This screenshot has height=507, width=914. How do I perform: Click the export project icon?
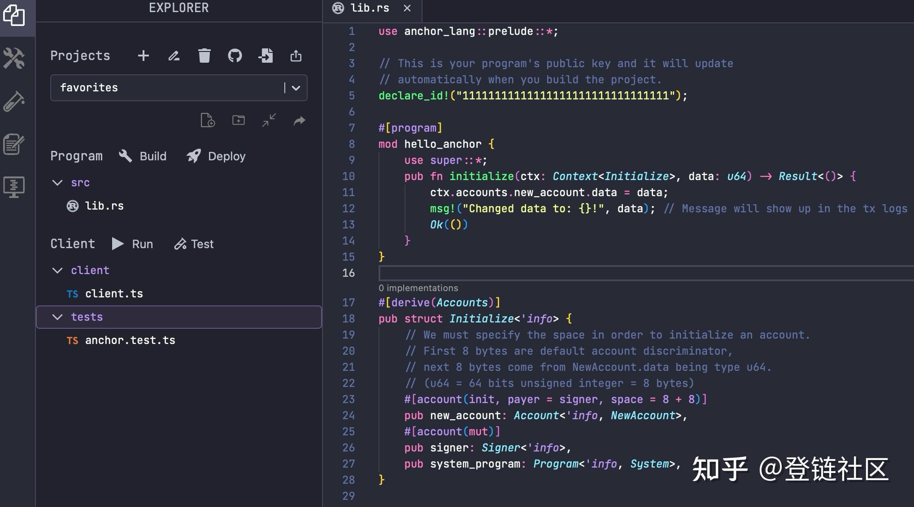tap(296, 56)
